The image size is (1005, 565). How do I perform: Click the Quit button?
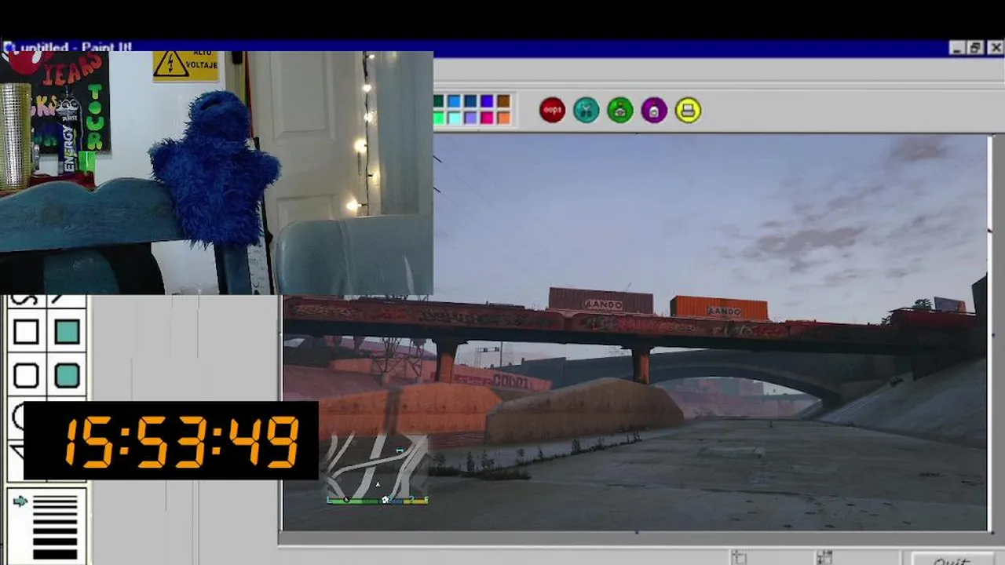coord(952,560)
